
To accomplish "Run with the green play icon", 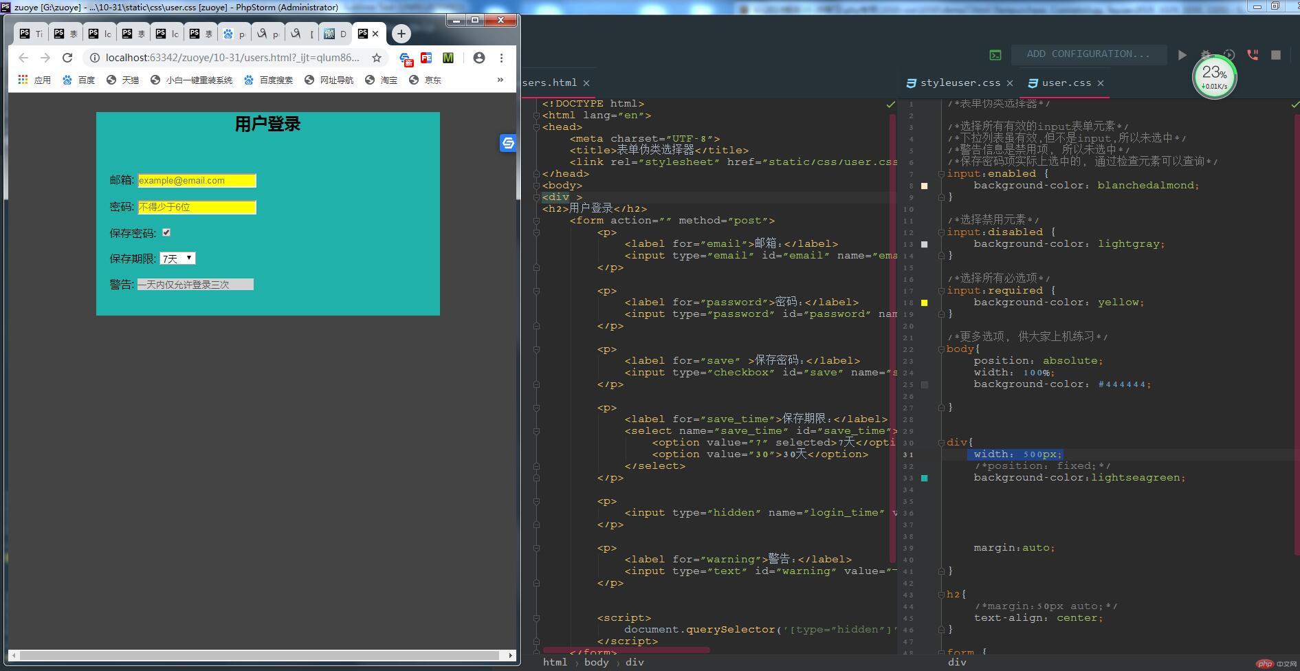I will pos(1182,55).
